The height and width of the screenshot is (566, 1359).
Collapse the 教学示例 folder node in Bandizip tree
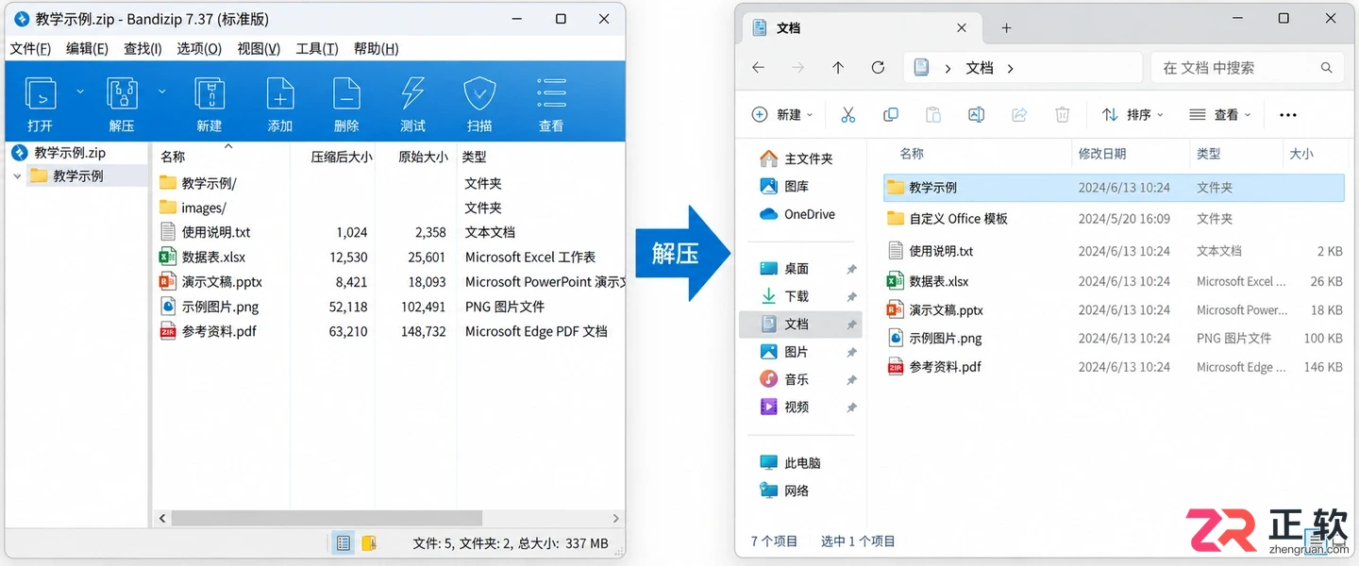click(x=17, y=175)
